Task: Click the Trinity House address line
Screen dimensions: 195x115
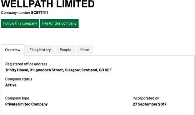Action: [58, 70]
